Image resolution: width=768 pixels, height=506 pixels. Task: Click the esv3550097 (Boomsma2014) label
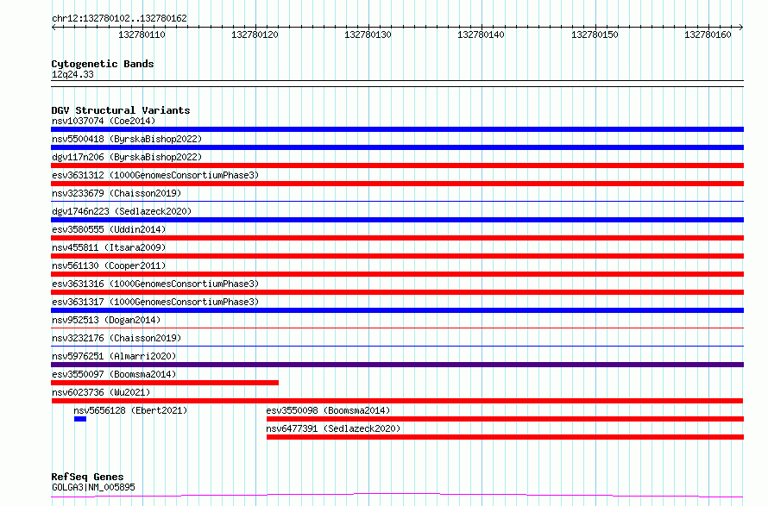(x=114, y=374)
